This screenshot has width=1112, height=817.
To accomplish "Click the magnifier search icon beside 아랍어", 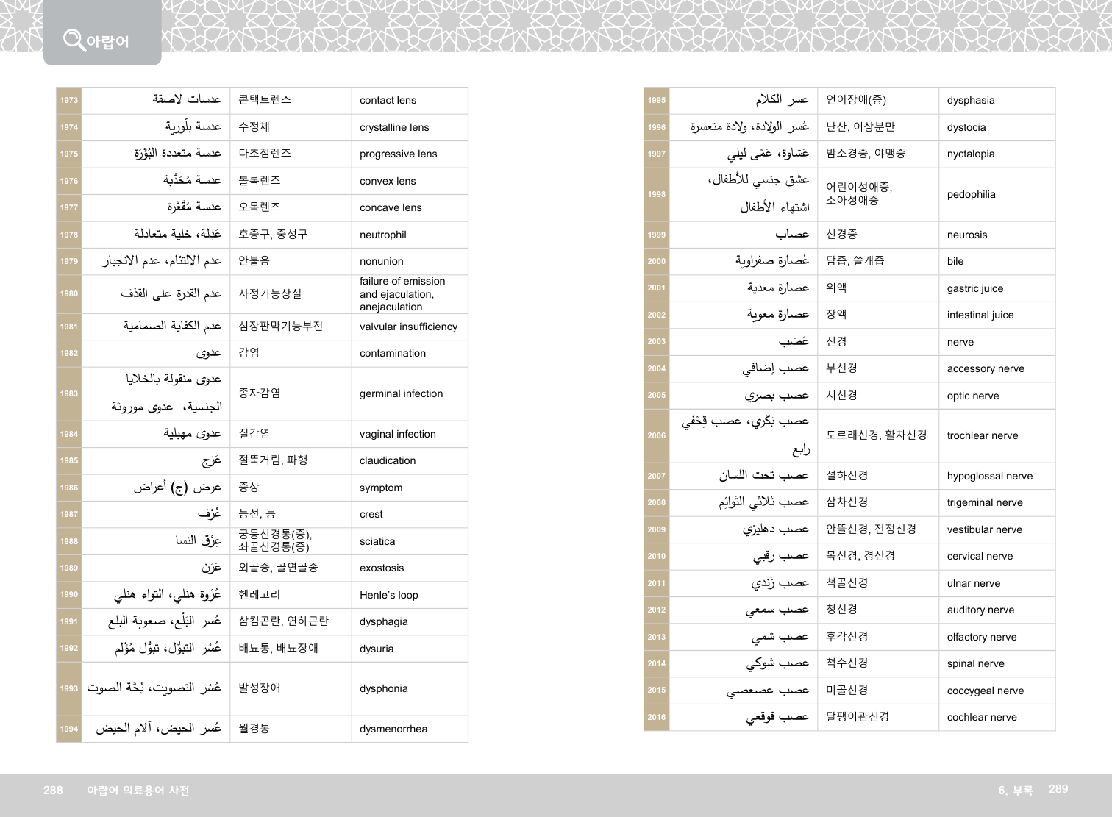I will (x=74, y=40).
